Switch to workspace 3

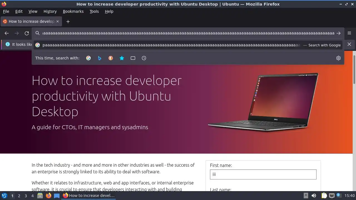(x=26, y=196)
